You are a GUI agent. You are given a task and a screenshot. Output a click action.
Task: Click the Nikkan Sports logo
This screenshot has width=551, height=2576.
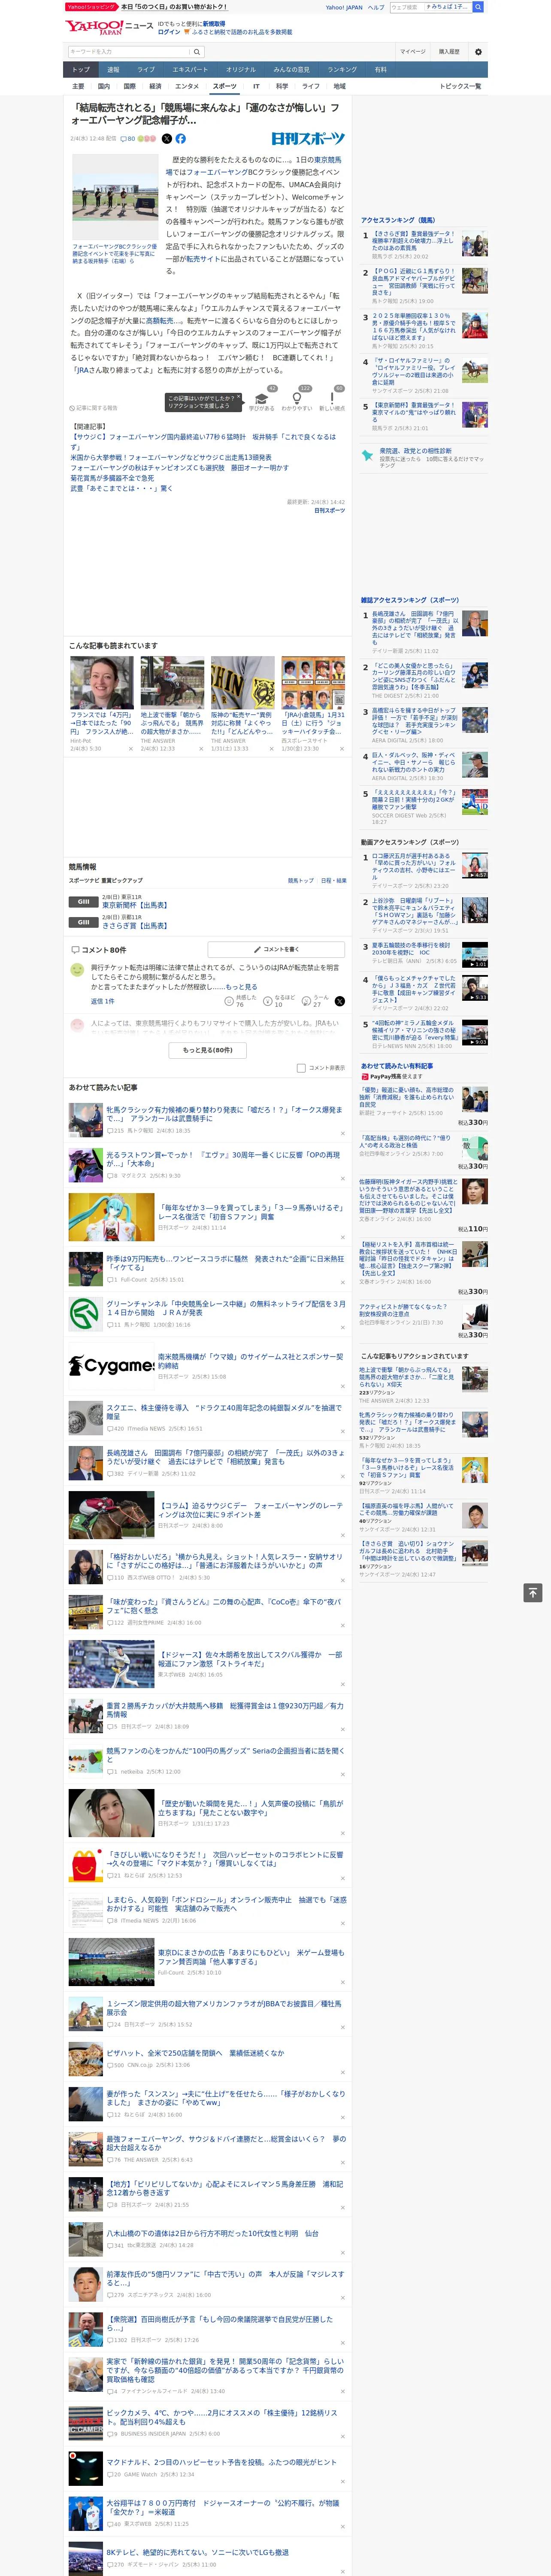(308, 139)
